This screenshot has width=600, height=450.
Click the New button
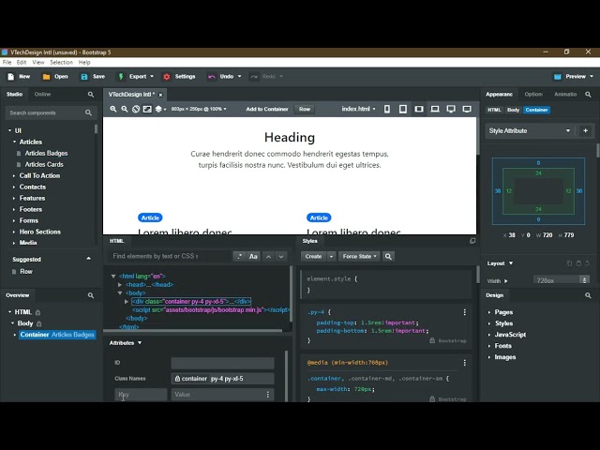point(19,77)
